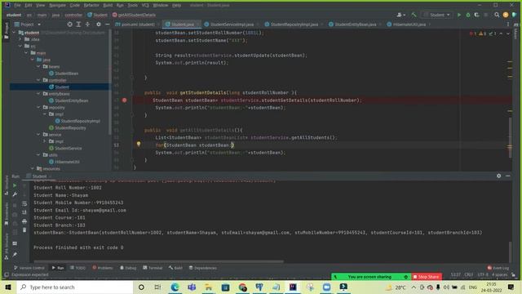This screenshot has width=522, height=294.
Task: Open Run panel gear settings
Action: click(x=498, y=176)
